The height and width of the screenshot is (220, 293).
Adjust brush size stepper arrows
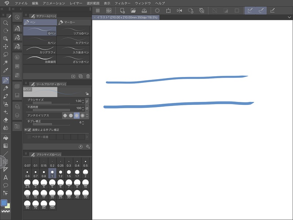pyautogui.click(x=83, y=101)
